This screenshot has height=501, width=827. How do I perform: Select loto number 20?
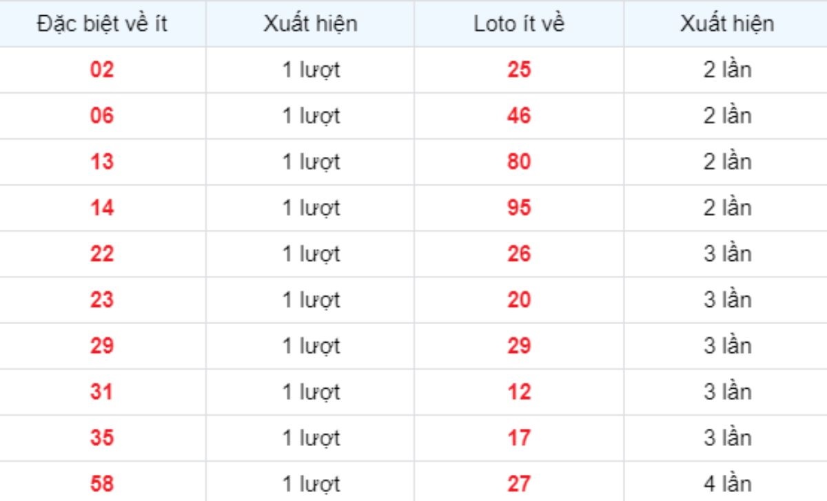518,300
